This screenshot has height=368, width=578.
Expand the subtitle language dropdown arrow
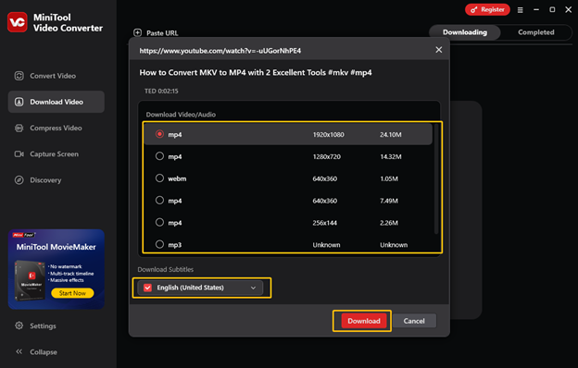pyautogui.click(x=253, y=288)
